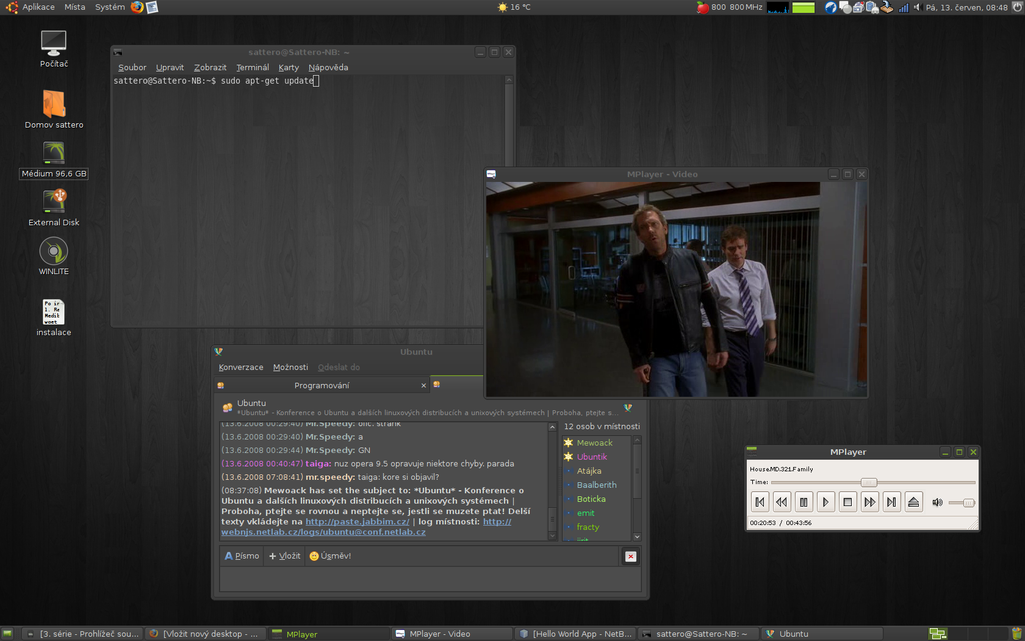1025x641 pixels.
Task: Fast forward the video in MPlayer
Action: [869, 502]
